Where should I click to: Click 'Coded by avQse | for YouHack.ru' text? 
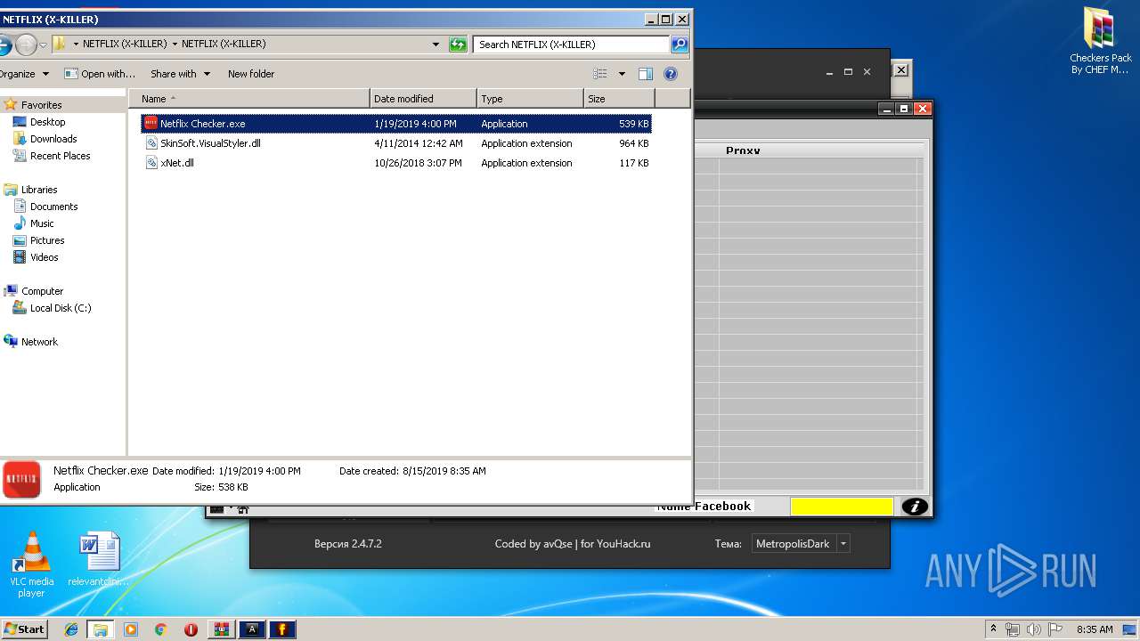(573, 544)
